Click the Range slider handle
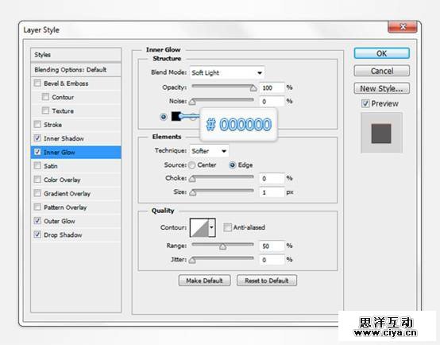Image resolution: width=440 pixels, height=345 pixels. click(x=223, y=246)
